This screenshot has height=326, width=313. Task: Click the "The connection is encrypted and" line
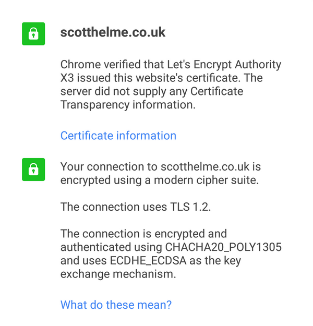click(x=143, y=233)
